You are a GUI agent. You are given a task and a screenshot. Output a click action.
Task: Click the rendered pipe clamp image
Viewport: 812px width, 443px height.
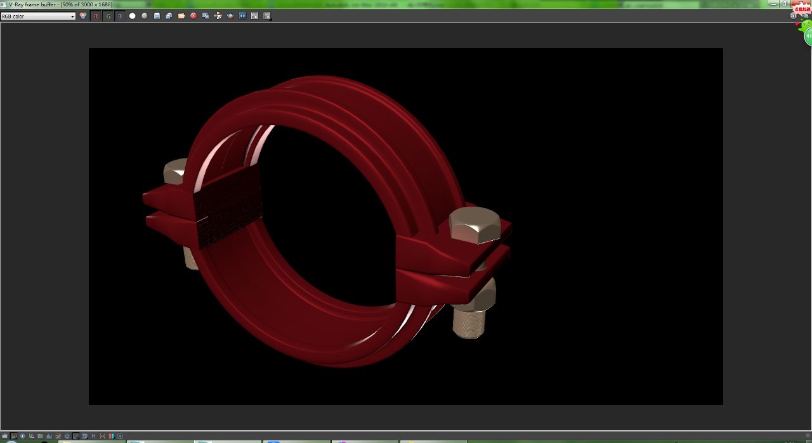pyautogui.click(x=327, y=222)
